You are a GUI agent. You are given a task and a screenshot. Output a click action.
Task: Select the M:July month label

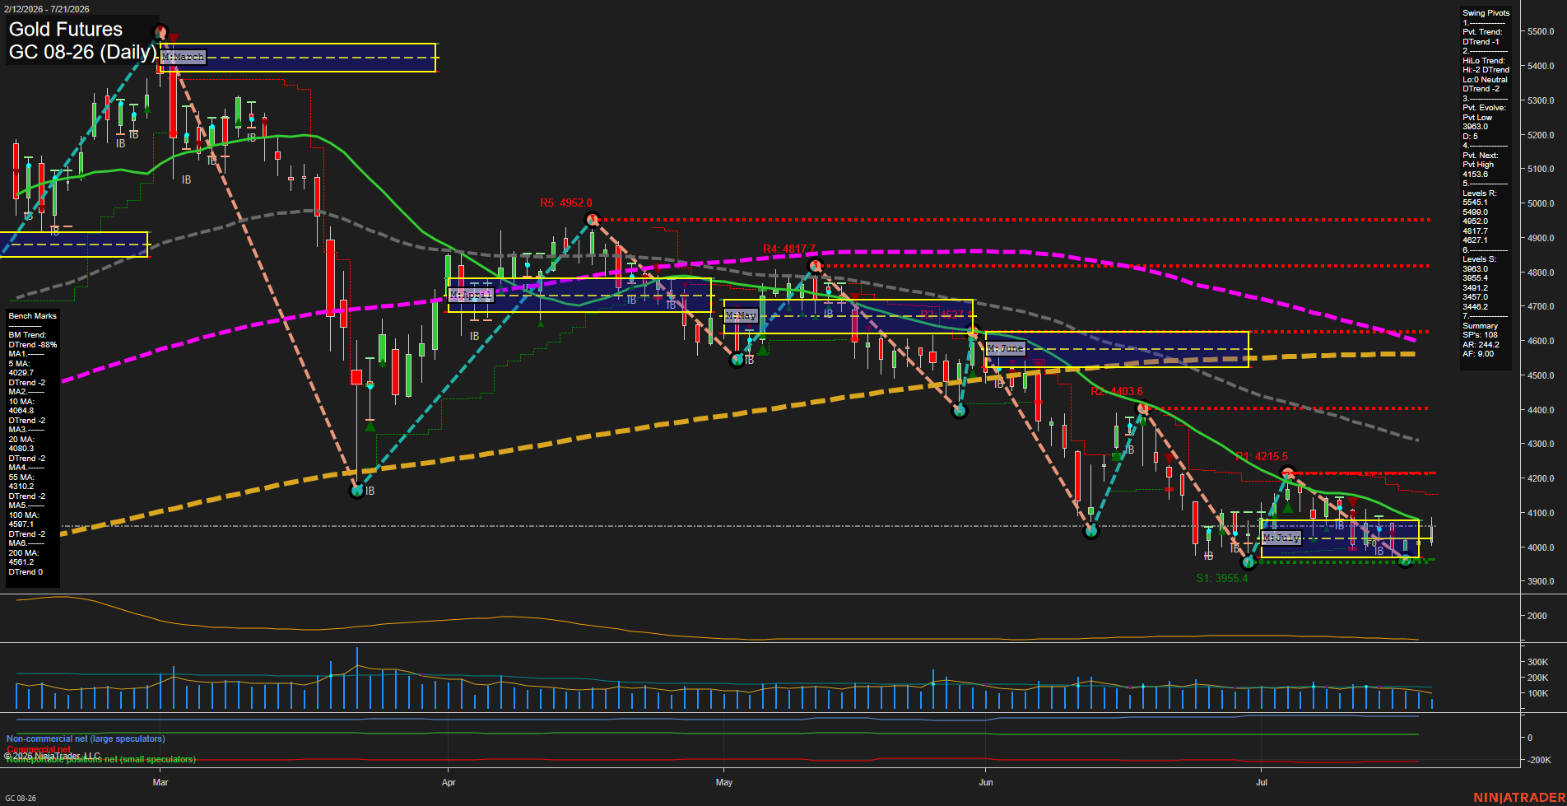point(1281,538)
